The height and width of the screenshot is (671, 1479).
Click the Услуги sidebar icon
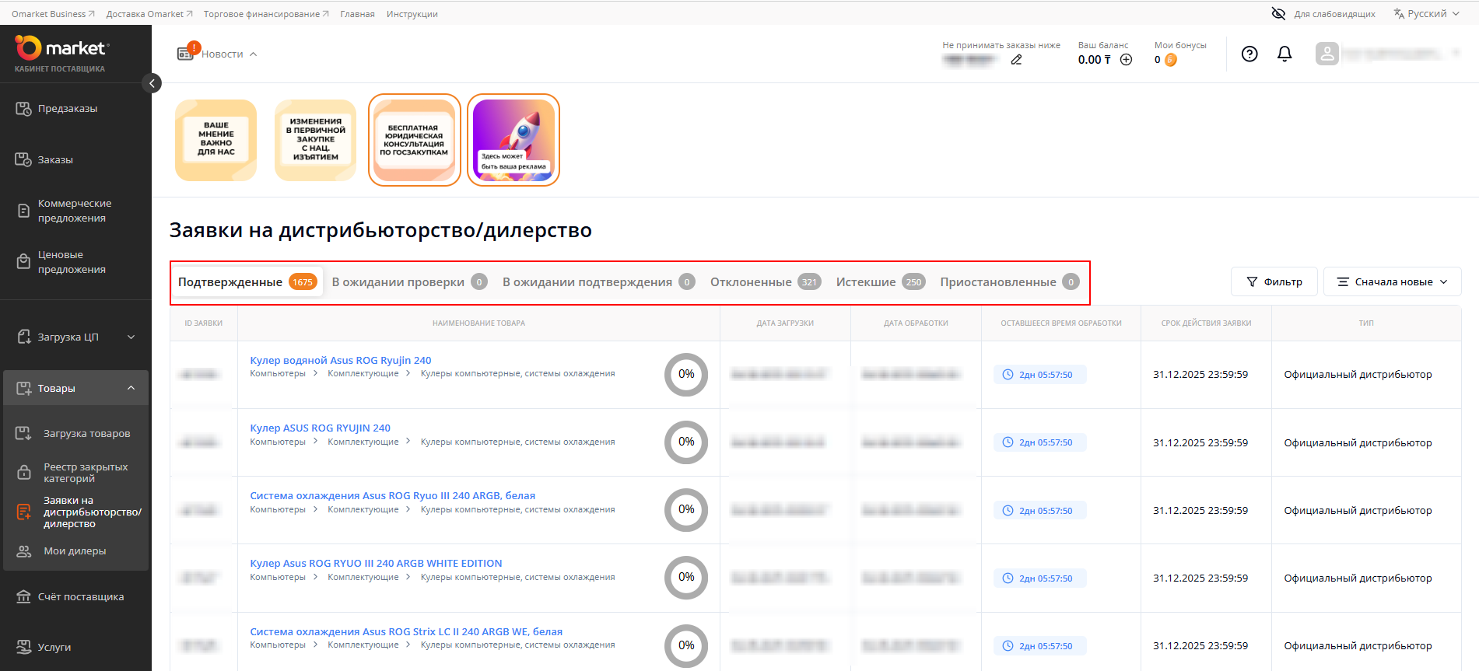pos(23,646)
